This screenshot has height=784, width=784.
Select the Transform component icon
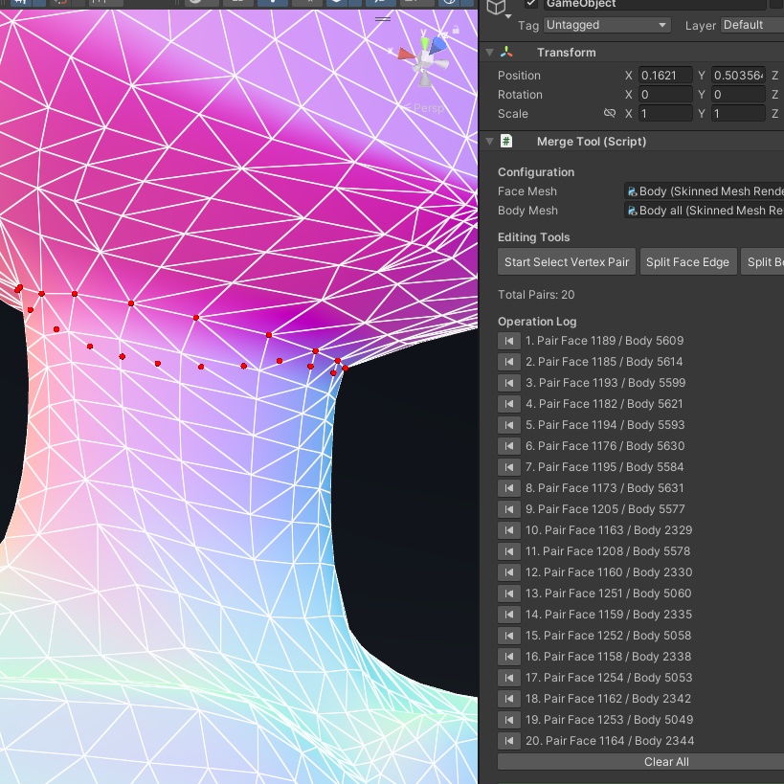click(x=506, y=51)
